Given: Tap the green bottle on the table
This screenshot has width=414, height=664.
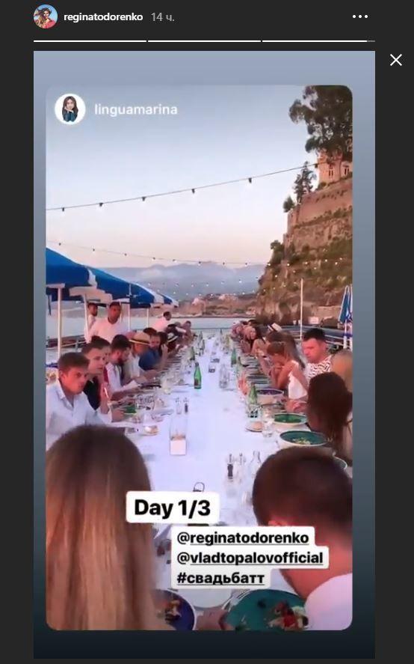Looking at the screenshot, I should (x=197, y=375).
